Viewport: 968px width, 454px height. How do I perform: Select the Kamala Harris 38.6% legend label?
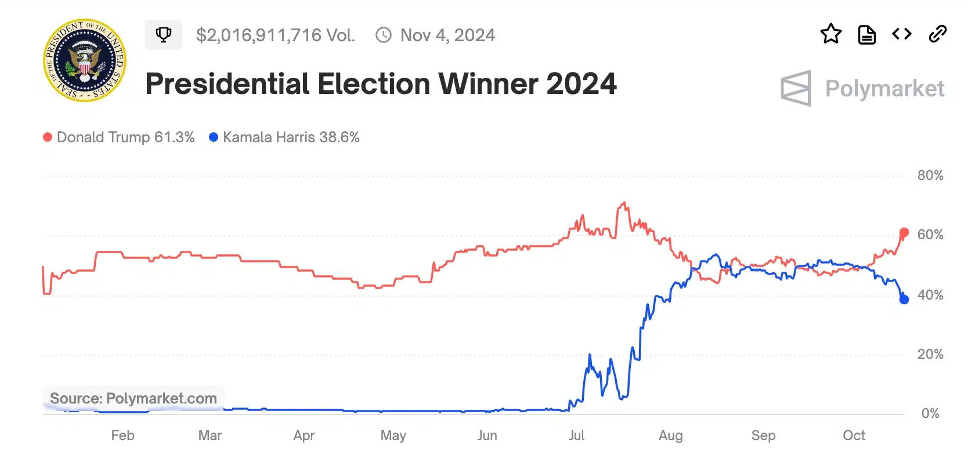click(291, 137)
